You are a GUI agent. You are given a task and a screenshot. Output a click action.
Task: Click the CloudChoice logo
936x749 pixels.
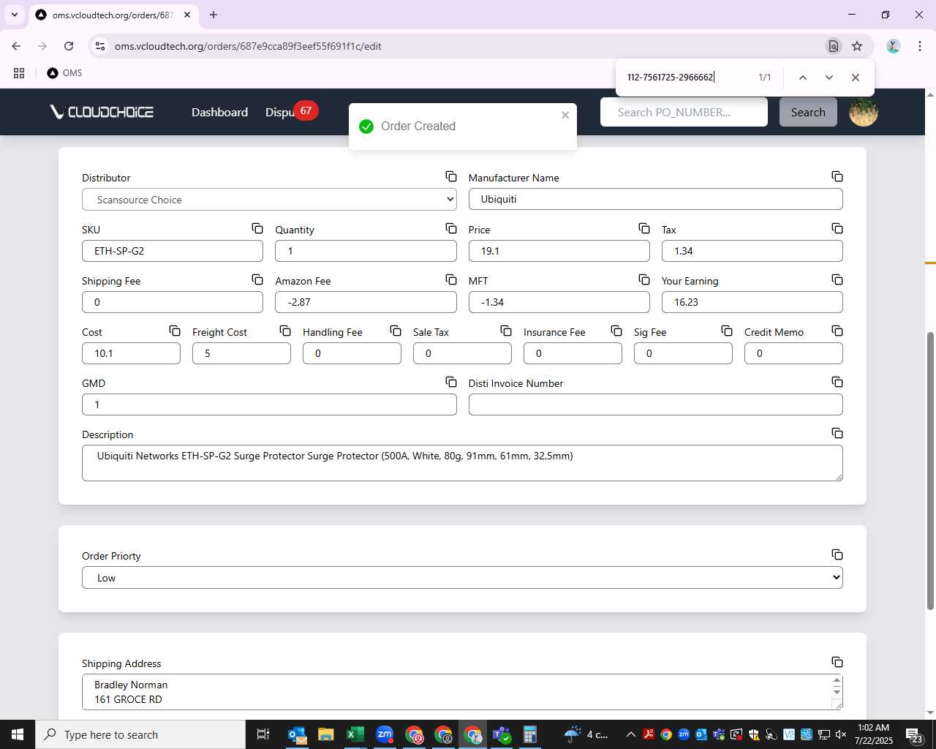[102, 112]
